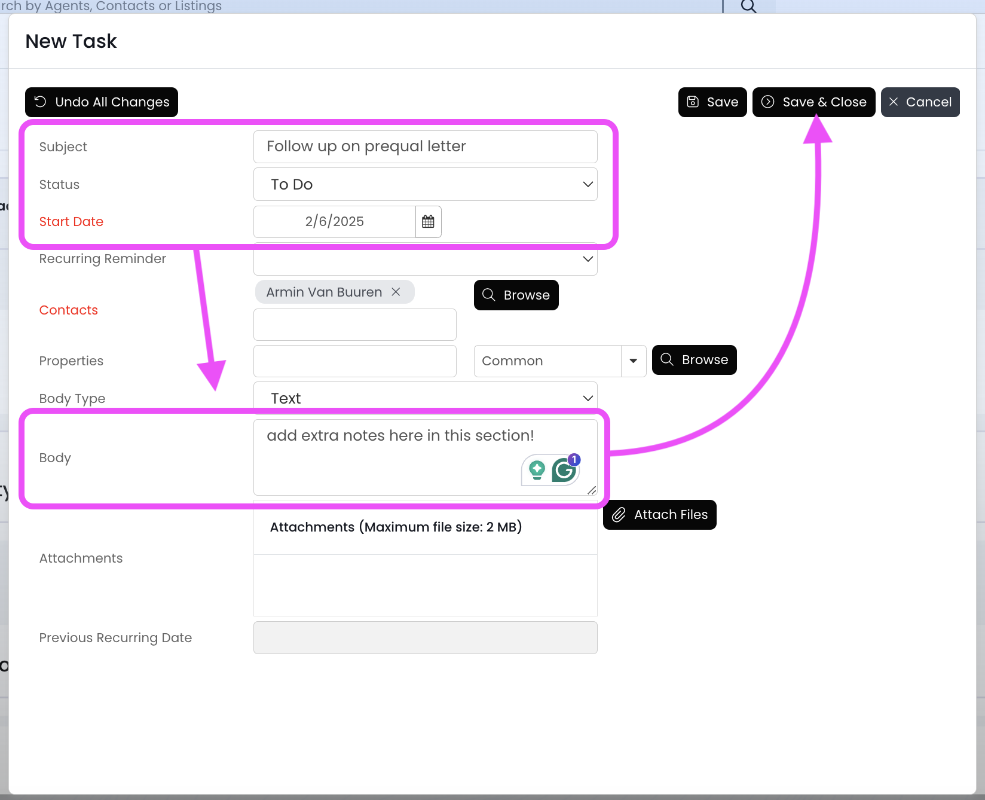This screenshot has width=985, height=800.
Task: Click the Subject text field
Action: pos(425,147)
